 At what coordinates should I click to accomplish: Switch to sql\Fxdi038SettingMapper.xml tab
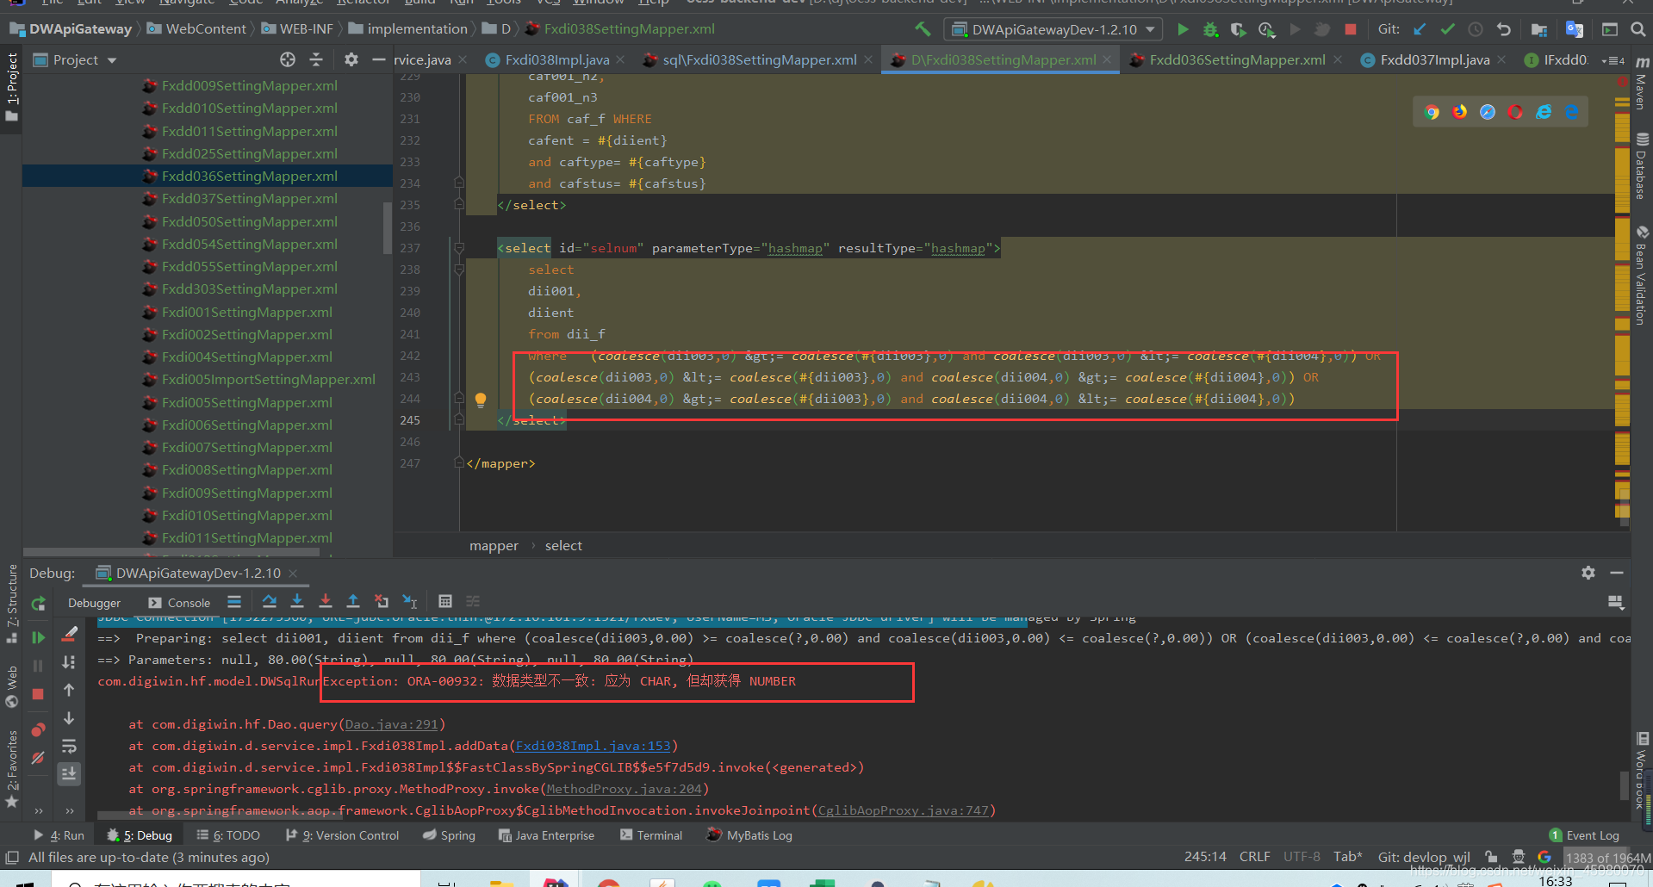pos(759,59)
